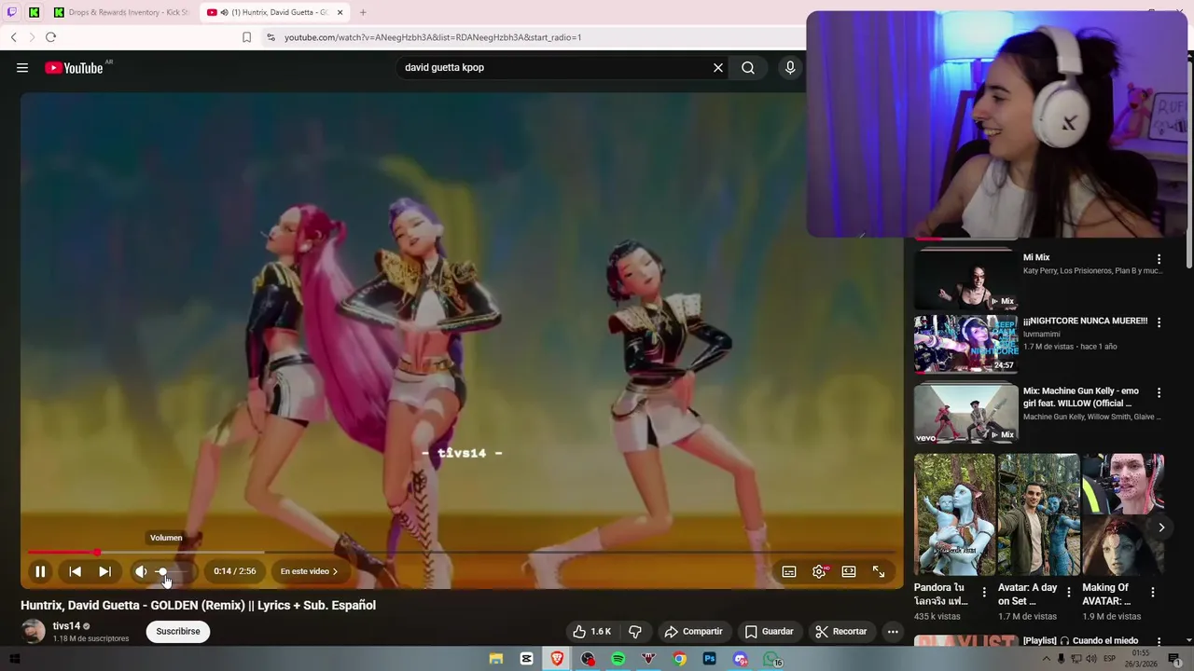The width and height of the screenshot is (1194, 671).
Task: Open the YouTube hamburger guide menu
Action: pos(22,67)
